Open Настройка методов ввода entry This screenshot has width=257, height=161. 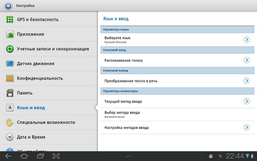coord(177,128)
